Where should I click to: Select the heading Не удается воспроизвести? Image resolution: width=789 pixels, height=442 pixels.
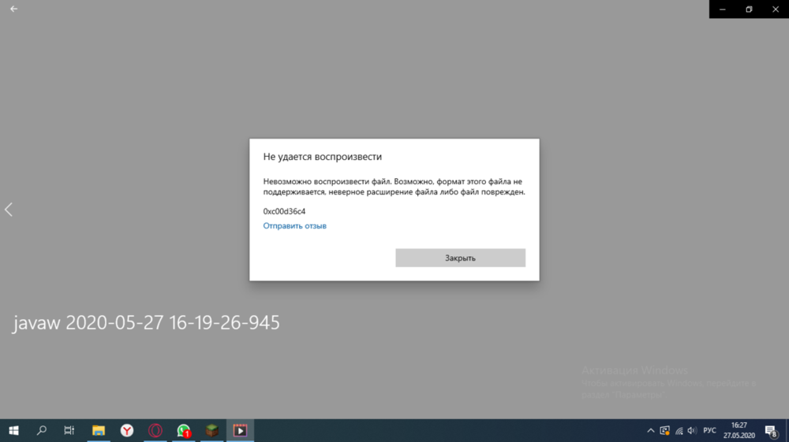[323, 157]
